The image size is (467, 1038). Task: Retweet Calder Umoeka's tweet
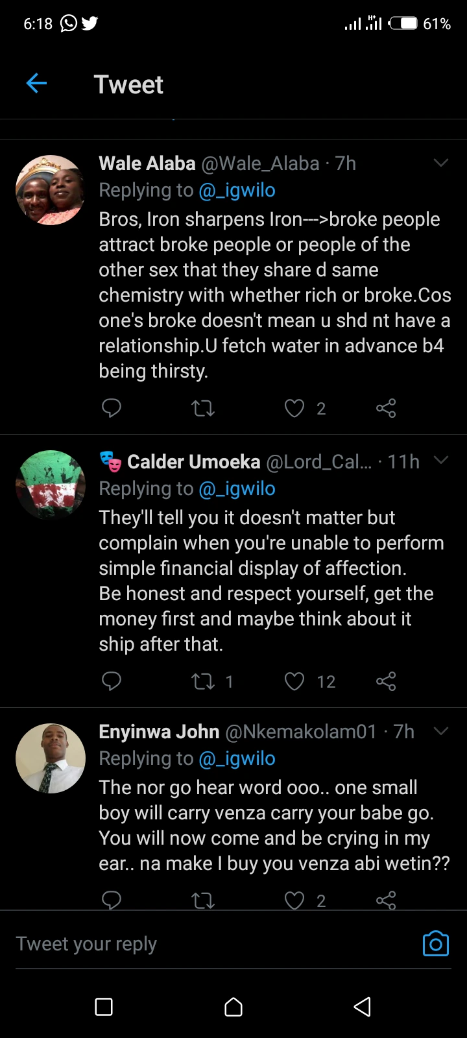[203, 681]
